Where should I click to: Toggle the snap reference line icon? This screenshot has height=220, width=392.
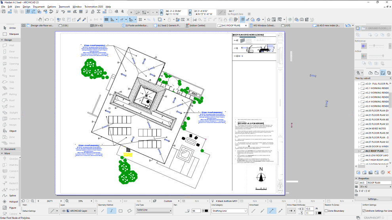pyautogui.click(x=122, y=19)
